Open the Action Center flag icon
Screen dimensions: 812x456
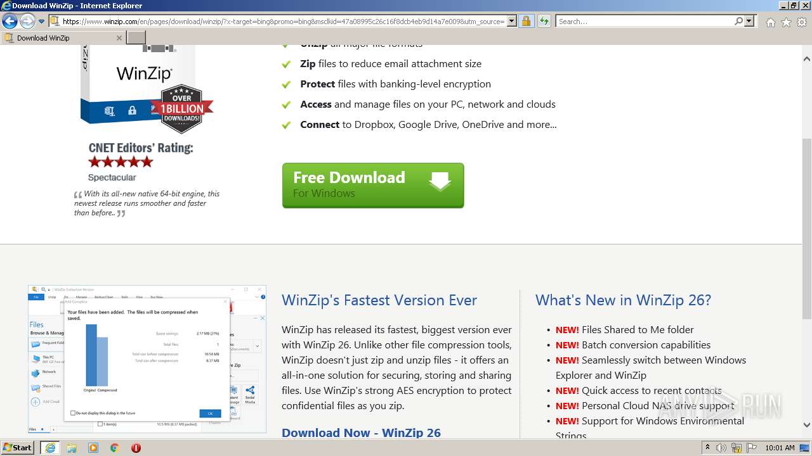pyautogui.click(x=751, y=448)
